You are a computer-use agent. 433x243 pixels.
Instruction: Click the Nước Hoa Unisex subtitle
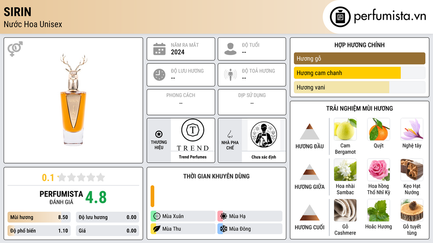33,24
